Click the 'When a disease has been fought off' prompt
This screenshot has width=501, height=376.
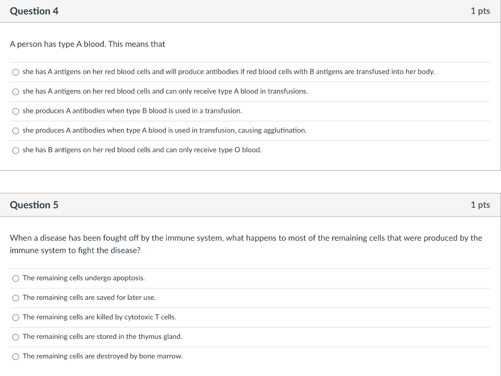pyautogui.click(x=246, y=244)
